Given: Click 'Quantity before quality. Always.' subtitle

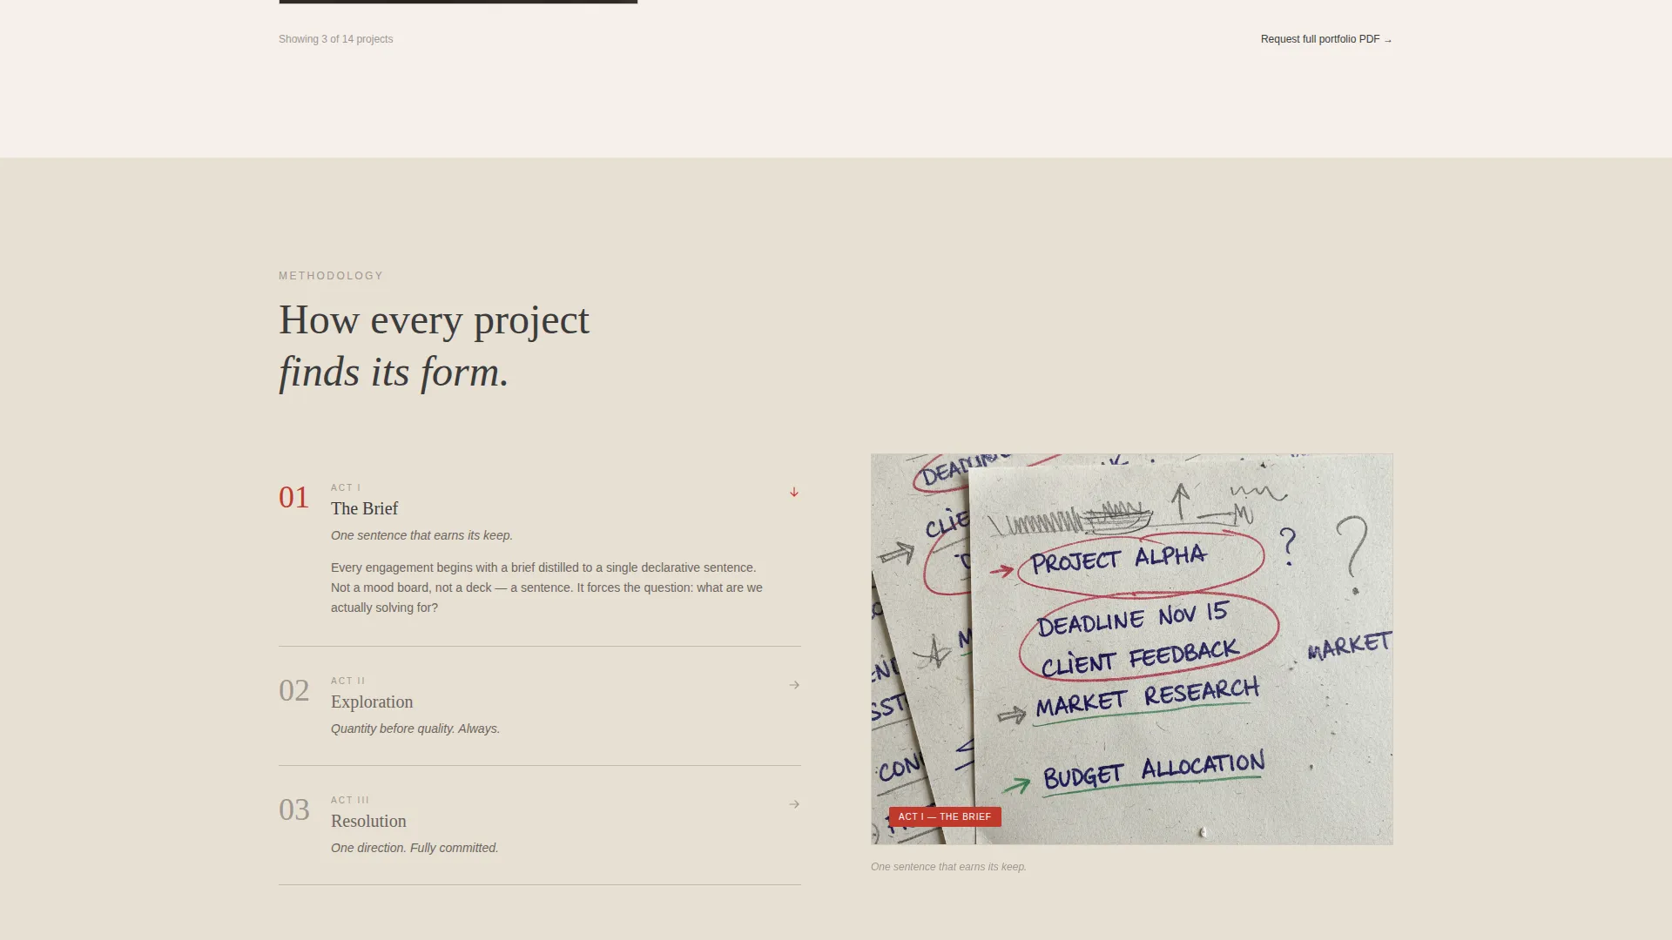Looking at the screenshot, I should [415, 729].
